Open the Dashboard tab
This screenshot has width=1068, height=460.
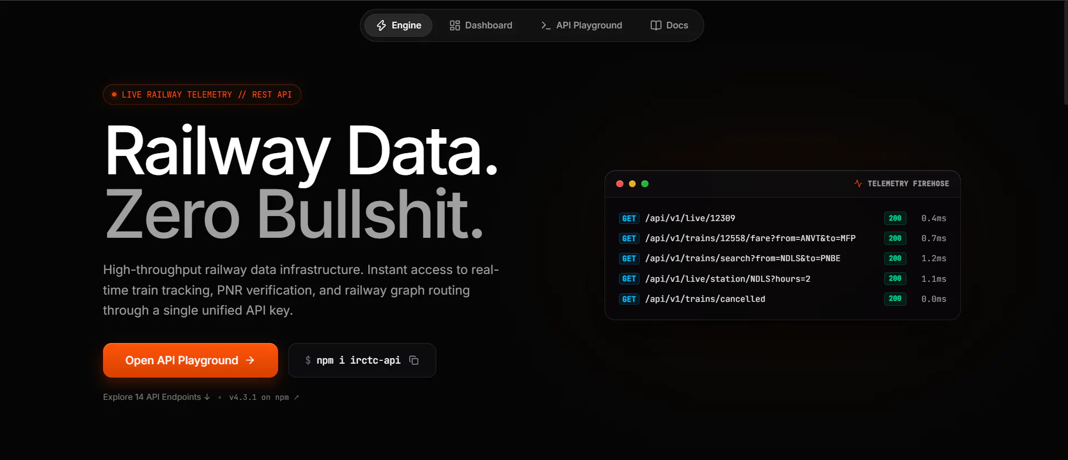click(x=481, y=26)
